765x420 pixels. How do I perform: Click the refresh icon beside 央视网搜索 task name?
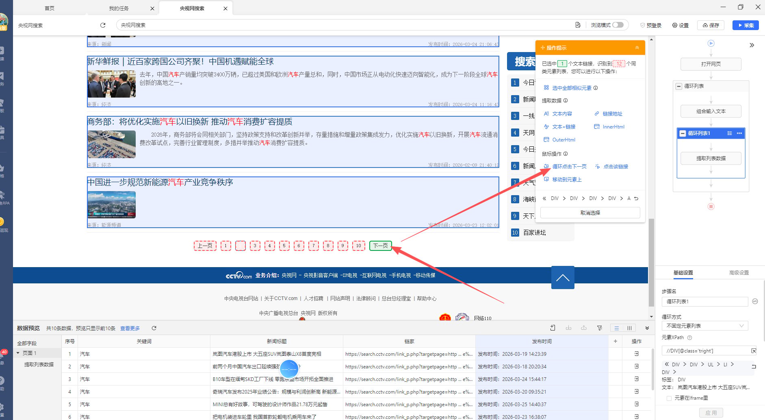click(103, 25)
